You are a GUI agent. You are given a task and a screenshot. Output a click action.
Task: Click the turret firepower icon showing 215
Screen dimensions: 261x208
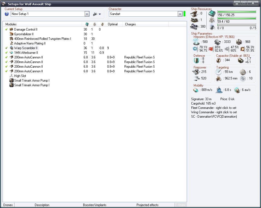pos(196,72)
